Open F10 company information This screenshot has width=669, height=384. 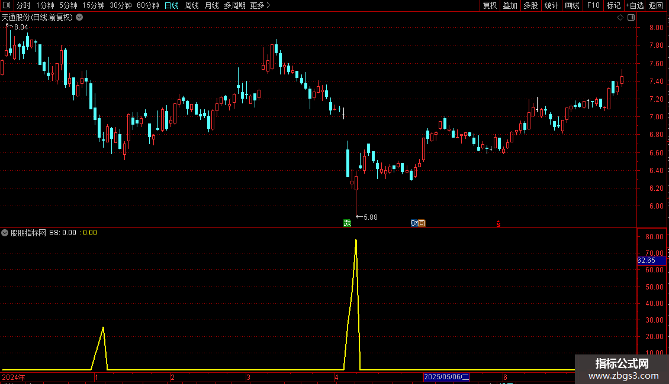tap(593, 5)
